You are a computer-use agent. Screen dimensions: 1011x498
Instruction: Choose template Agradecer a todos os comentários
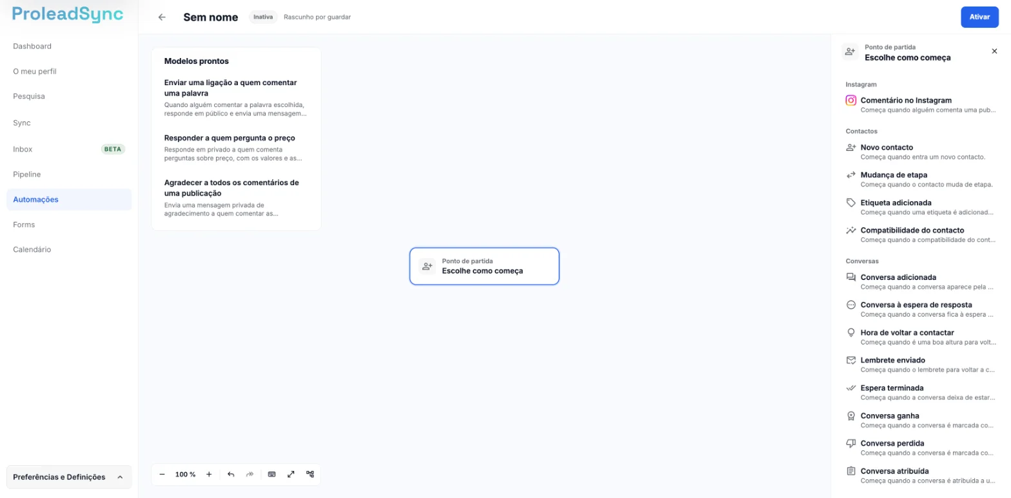click(x=236, y=197)
